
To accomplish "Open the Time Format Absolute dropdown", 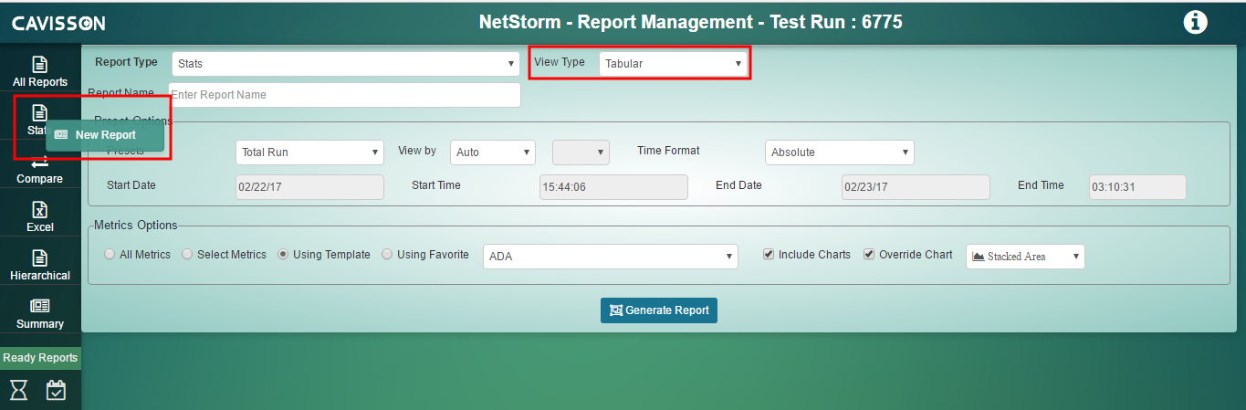I will (x=840, y=152).
